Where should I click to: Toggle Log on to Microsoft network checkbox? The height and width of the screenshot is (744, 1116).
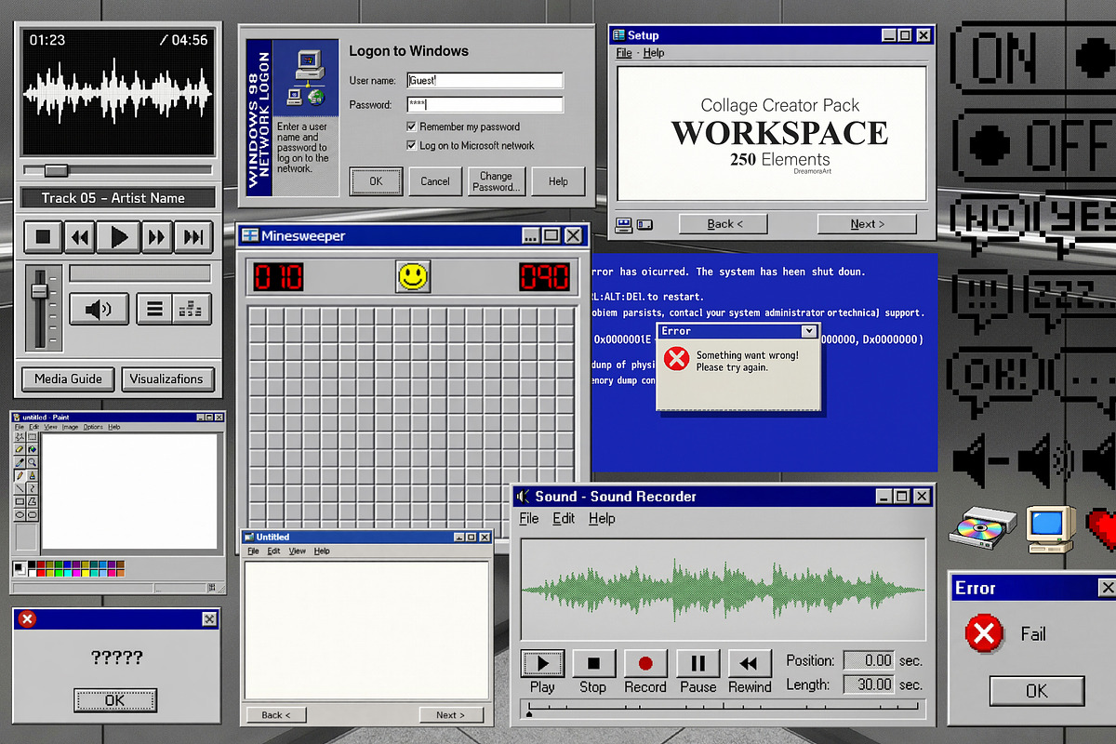click(411, 145)
